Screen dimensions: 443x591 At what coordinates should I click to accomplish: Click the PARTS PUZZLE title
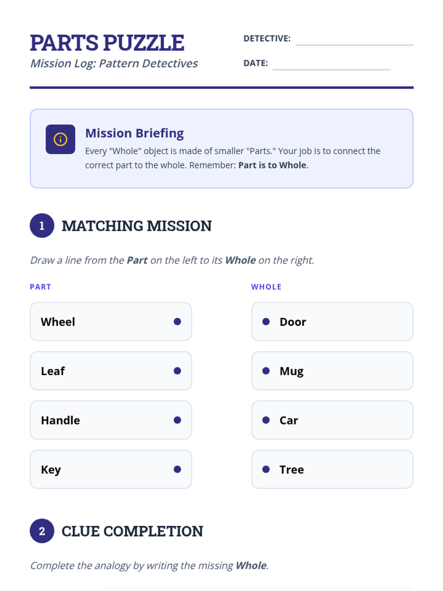tap(107, 43)
